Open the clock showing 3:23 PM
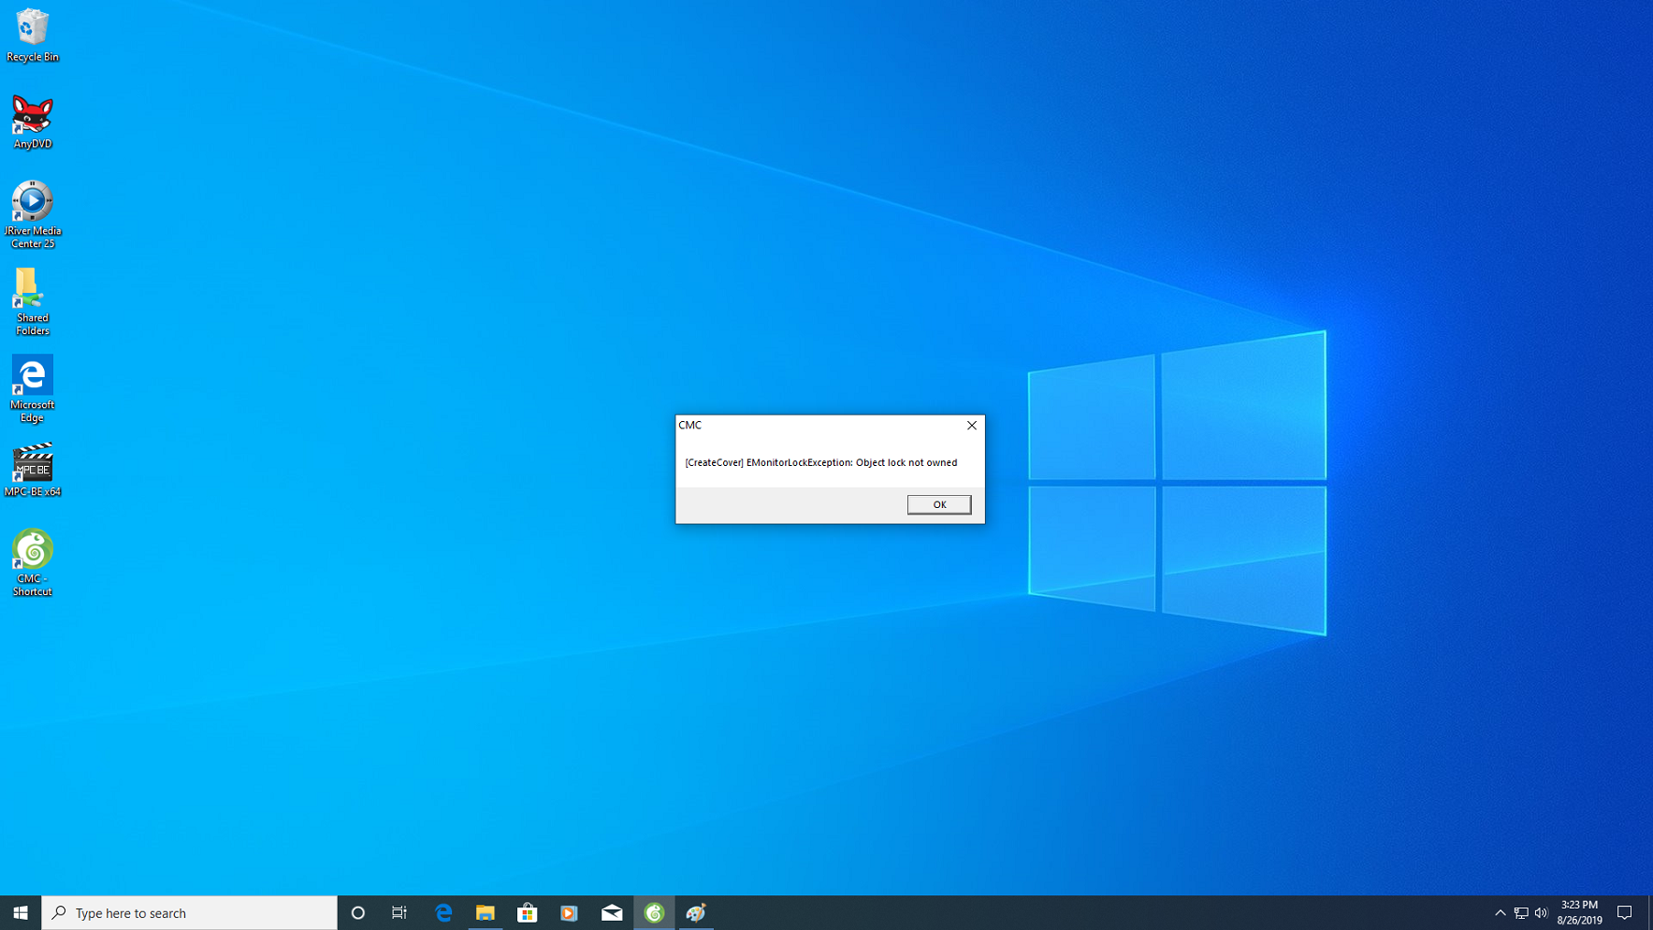1653x930 pixels. pos(1580,913)
